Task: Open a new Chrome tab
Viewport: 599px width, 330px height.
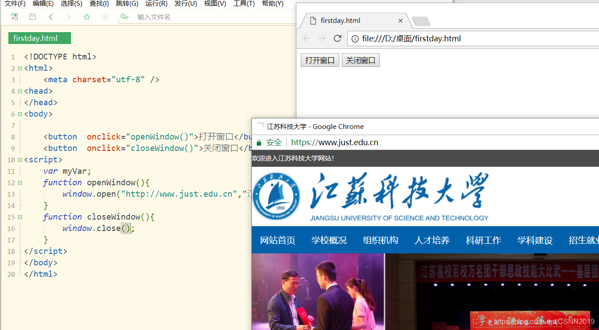Action: (421, 21)
